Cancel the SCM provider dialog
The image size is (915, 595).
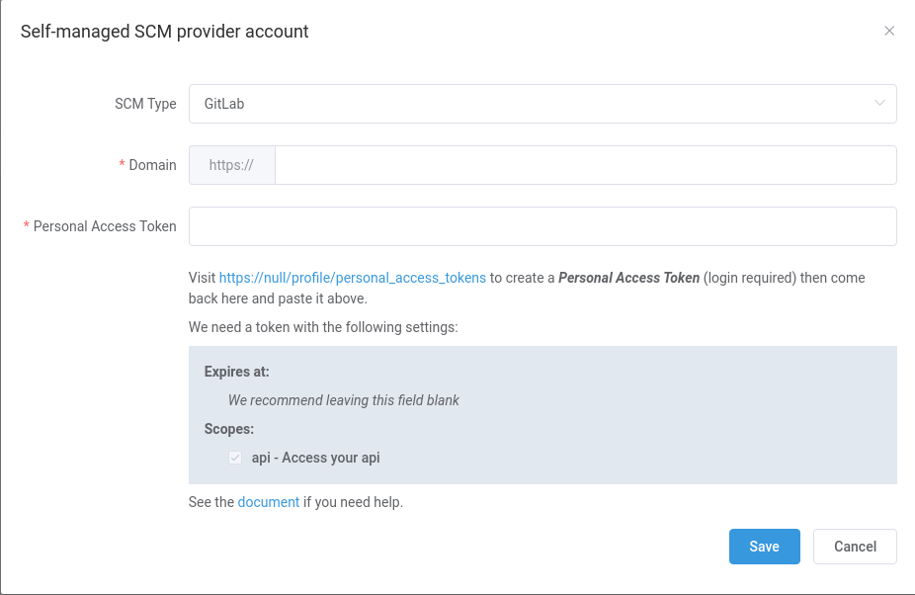coord(855,547)
